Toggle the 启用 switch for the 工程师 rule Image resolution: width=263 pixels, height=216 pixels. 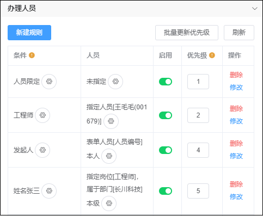coord(166,115)
